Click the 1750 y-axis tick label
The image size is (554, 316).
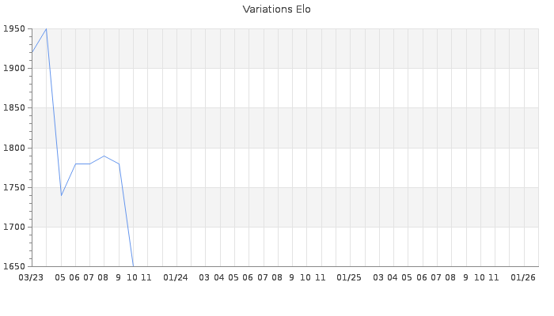(15, 188)
